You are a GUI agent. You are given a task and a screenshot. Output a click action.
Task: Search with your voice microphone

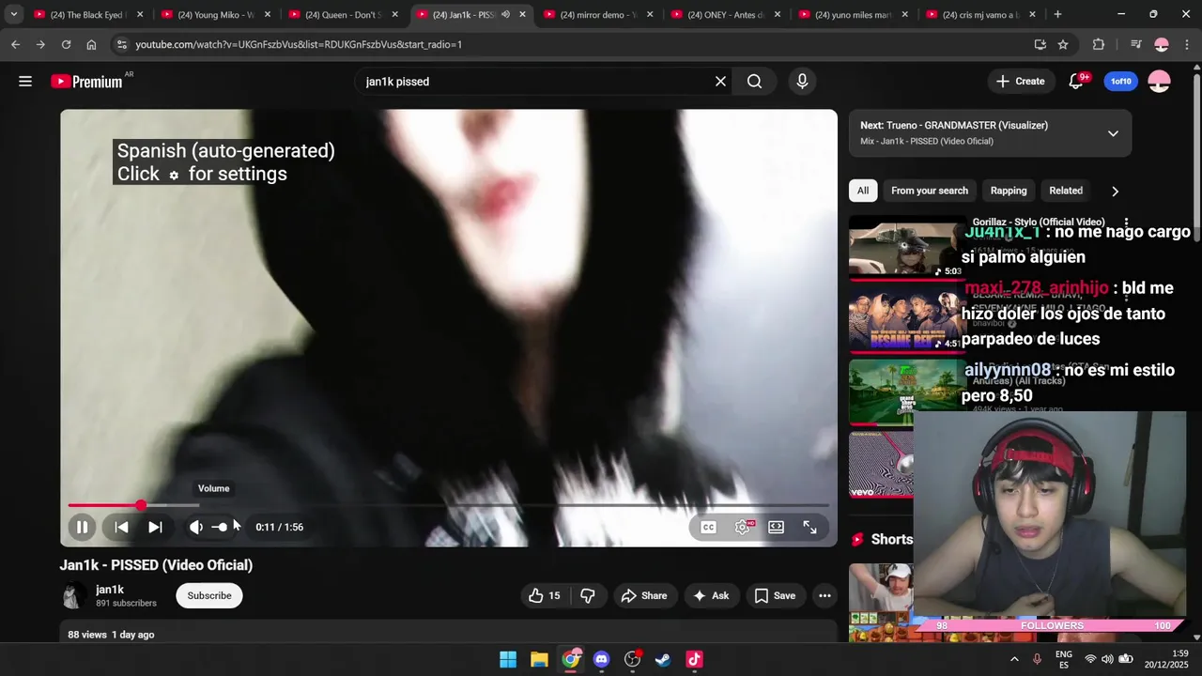tap(802, 82)
